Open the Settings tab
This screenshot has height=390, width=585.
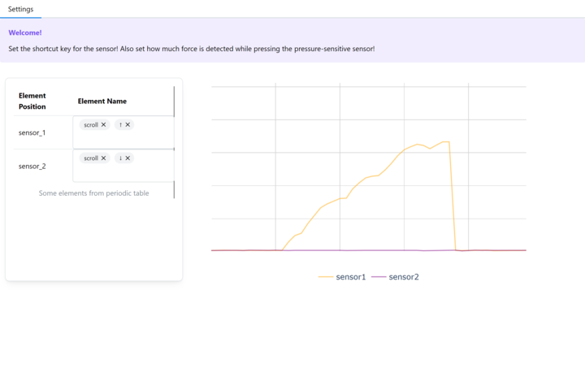(20, 9)
